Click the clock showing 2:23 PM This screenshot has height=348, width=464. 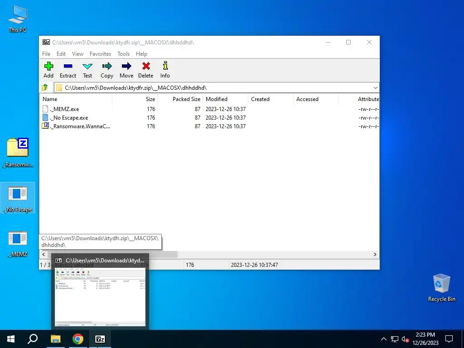pos(425,335)
